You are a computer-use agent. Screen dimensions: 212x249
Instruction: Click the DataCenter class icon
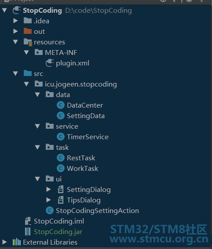click(x=61, y=105)
